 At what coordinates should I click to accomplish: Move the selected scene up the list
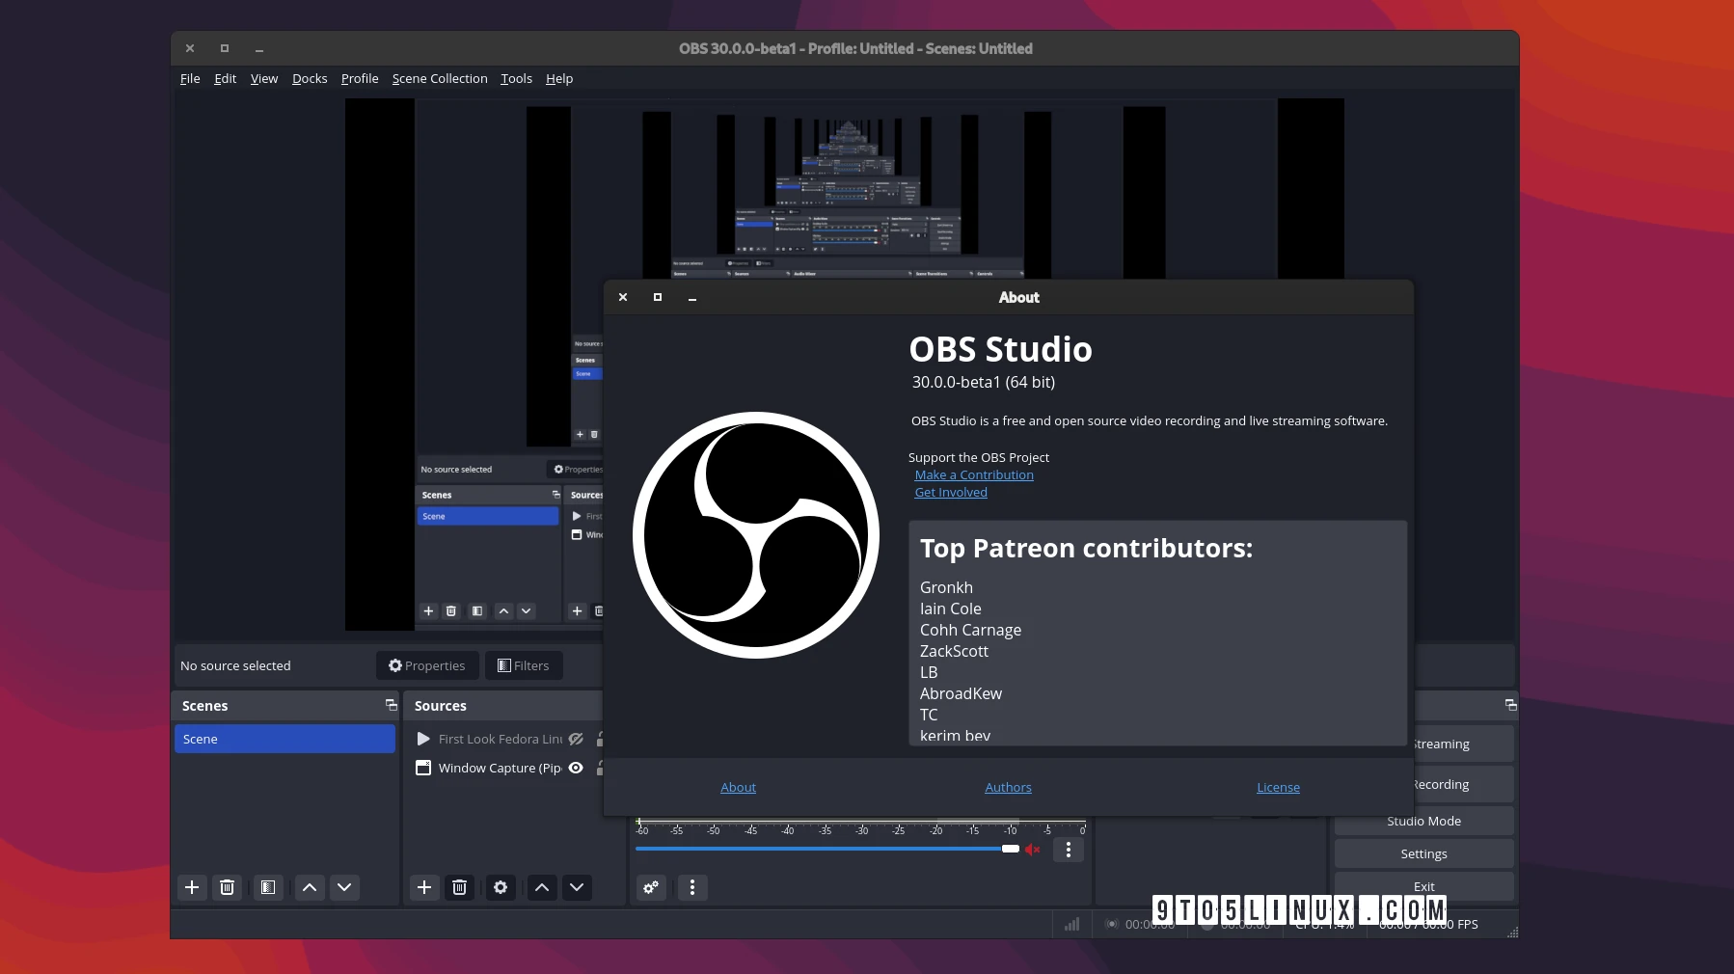click(x=309, y=887)
